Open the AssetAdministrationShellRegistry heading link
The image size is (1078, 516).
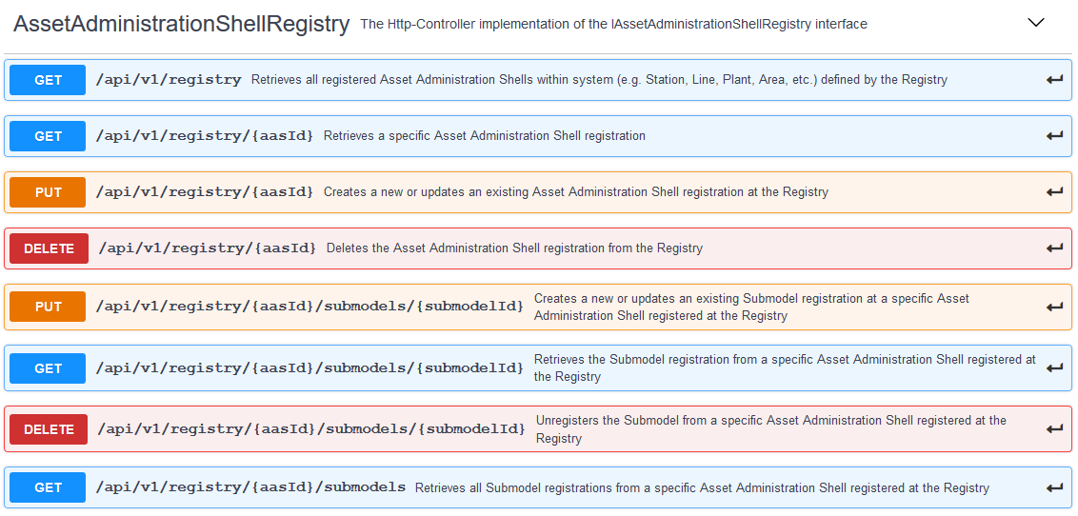click(181, 24)
